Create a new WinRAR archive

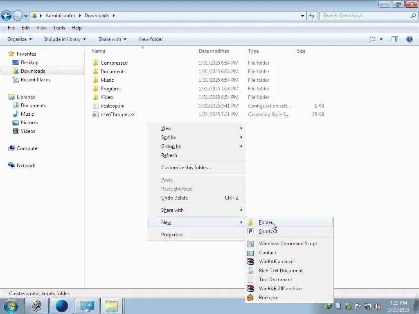pos(289,262)
